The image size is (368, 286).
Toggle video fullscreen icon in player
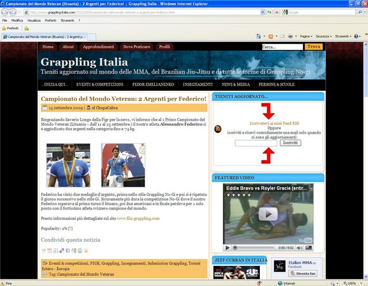click(309, 248)
